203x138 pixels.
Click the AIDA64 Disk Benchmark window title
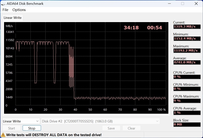point(25,4)
